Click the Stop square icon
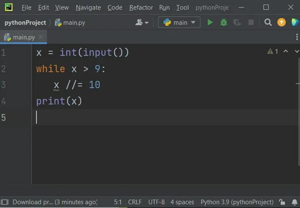The height and width of the screenshot is (208, 300). [x=251, y=22]
